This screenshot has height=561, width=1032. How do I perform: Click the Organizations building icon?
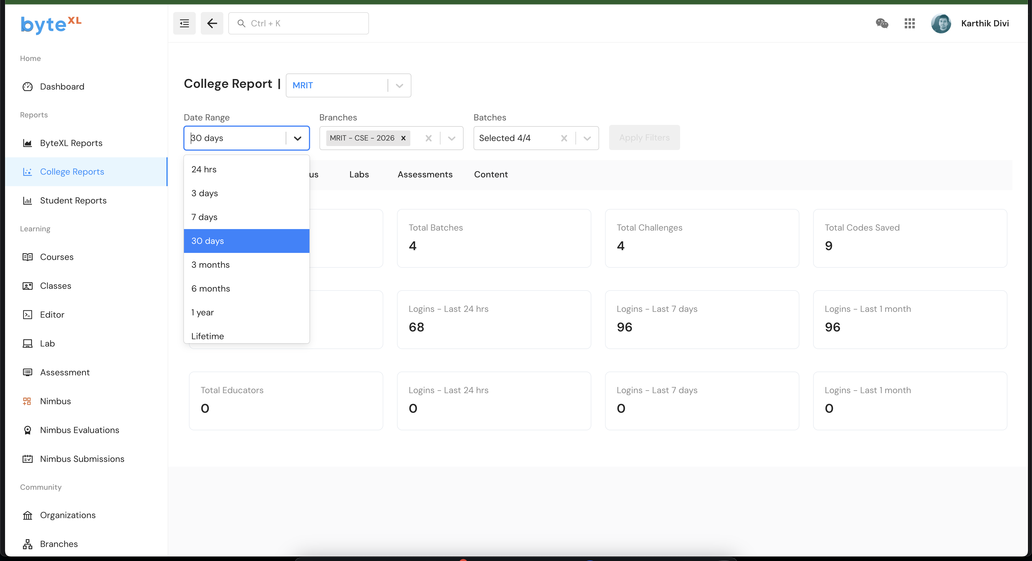[x=27, y=515]
